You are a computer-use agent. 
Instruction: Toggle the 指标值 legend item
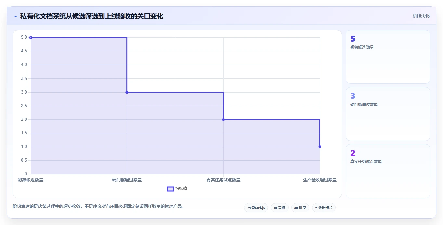coord(177,189)
